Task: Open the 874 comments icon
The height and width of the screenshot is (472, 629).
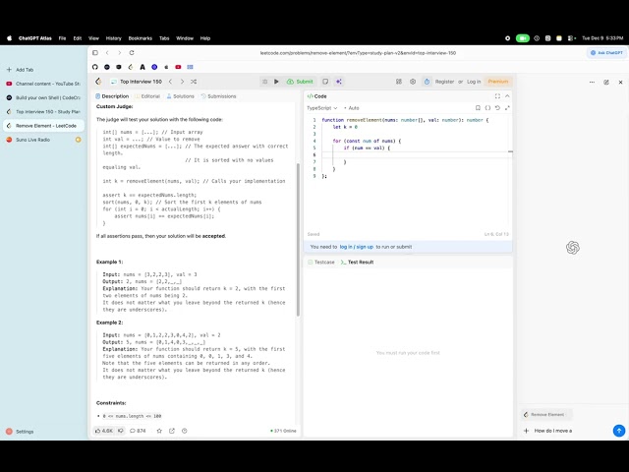Action: coord(138,431)
